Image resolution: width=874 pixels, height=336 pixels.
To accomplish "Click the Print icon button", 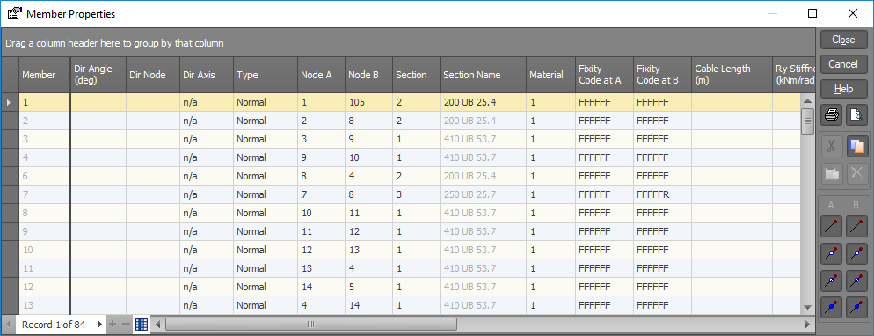I will tap(832, 115).
